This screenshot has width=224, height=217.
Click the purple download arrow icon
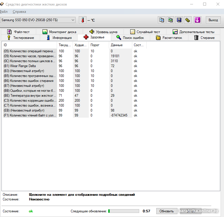[197, 20]
